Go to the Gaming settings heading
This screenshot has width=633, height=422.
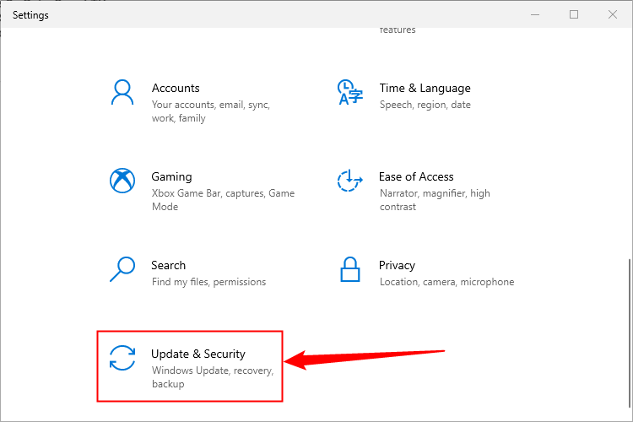click(x=171, y=177)
